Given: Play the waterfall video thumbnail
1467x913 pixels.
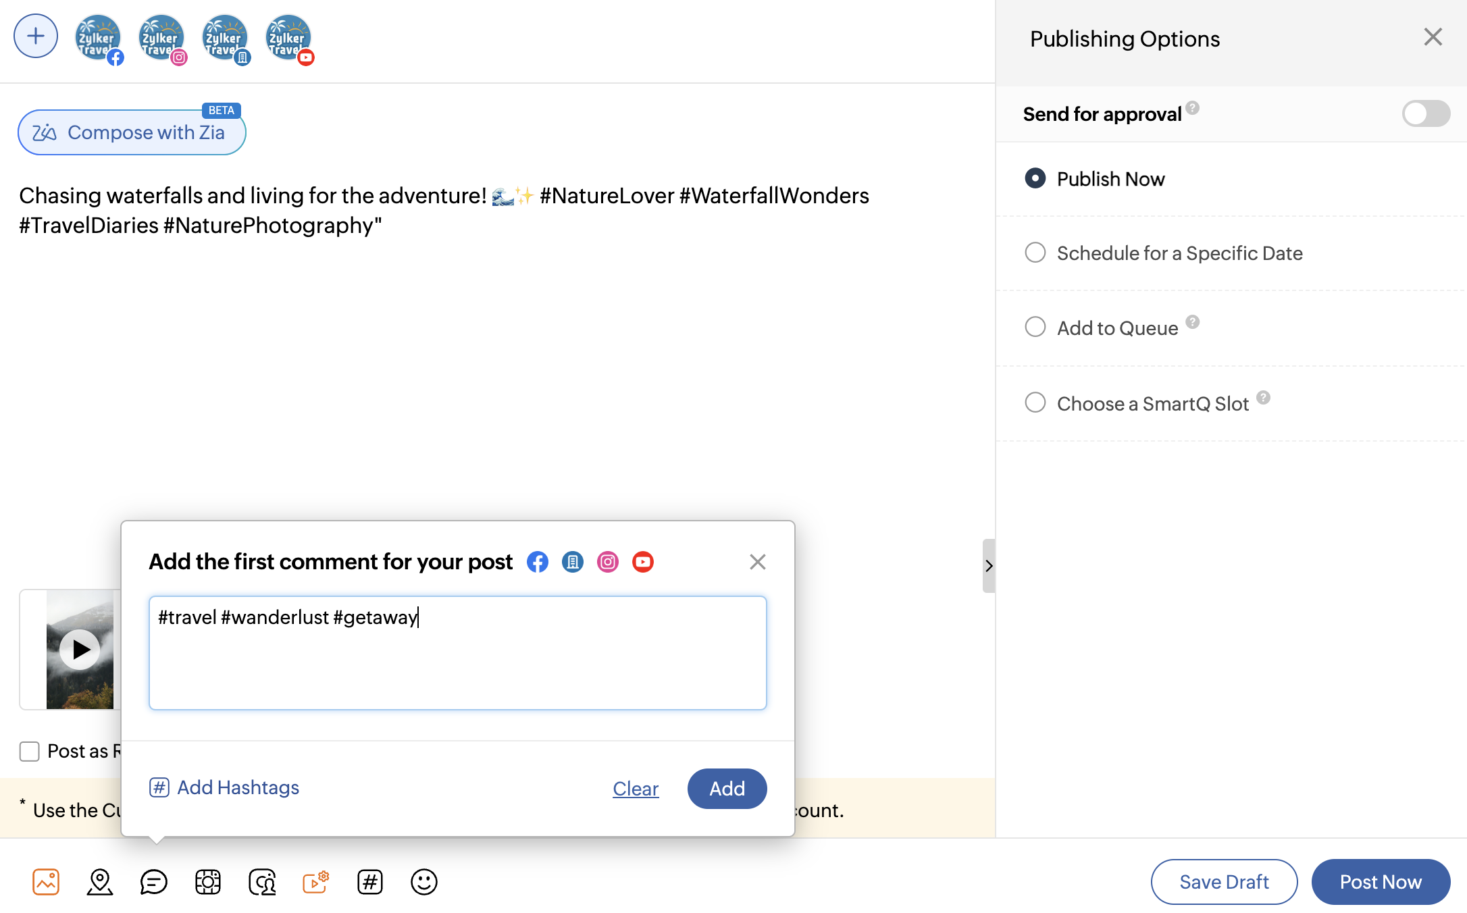Looking at the screenshot, I should 80,650.
